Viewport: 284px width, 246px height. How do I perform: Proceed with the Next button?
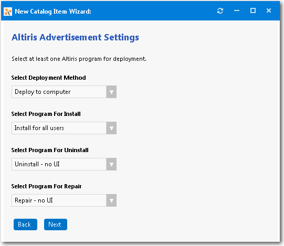tap(56, 224)
